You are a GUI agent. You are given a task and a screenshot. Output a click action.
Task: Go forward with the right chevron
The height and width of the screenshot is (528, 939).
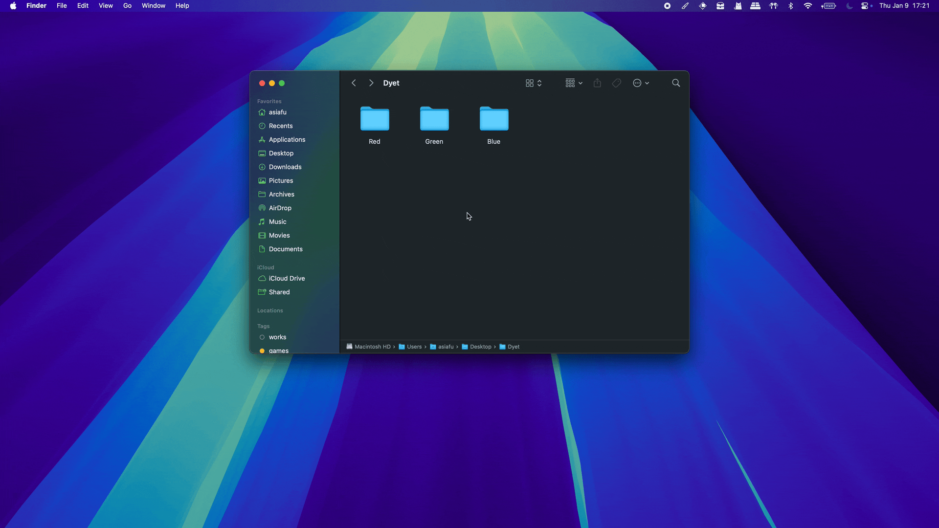(371, 83)
